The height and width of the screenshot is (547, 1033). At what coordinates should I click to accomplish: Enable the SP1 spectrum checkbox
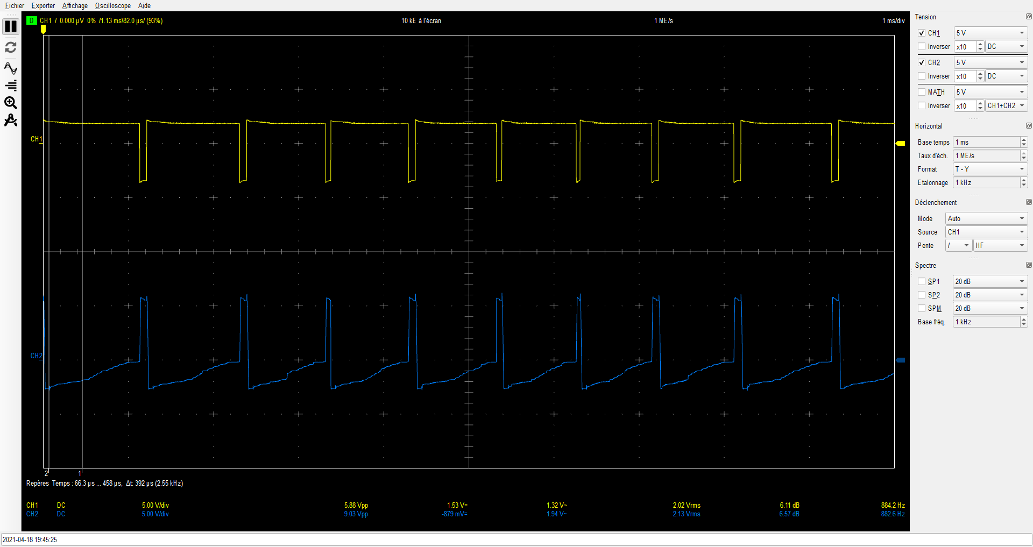point(922,282)
